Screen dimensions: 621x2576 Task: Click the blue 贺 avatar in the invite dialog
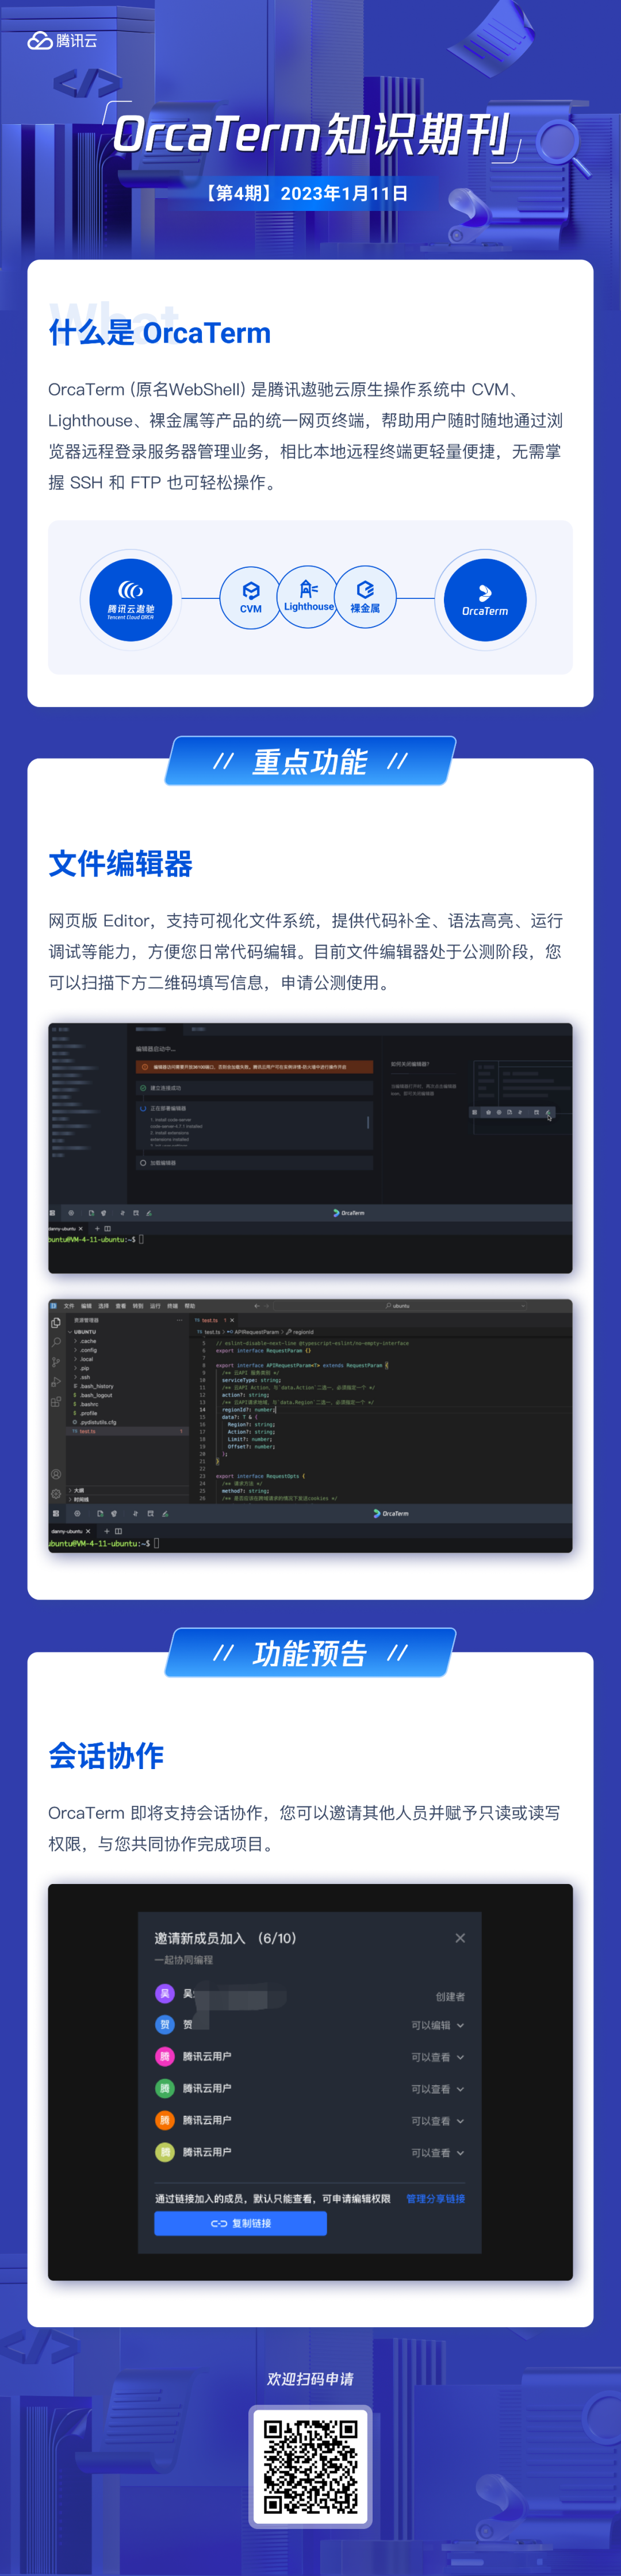point(165,2025)
